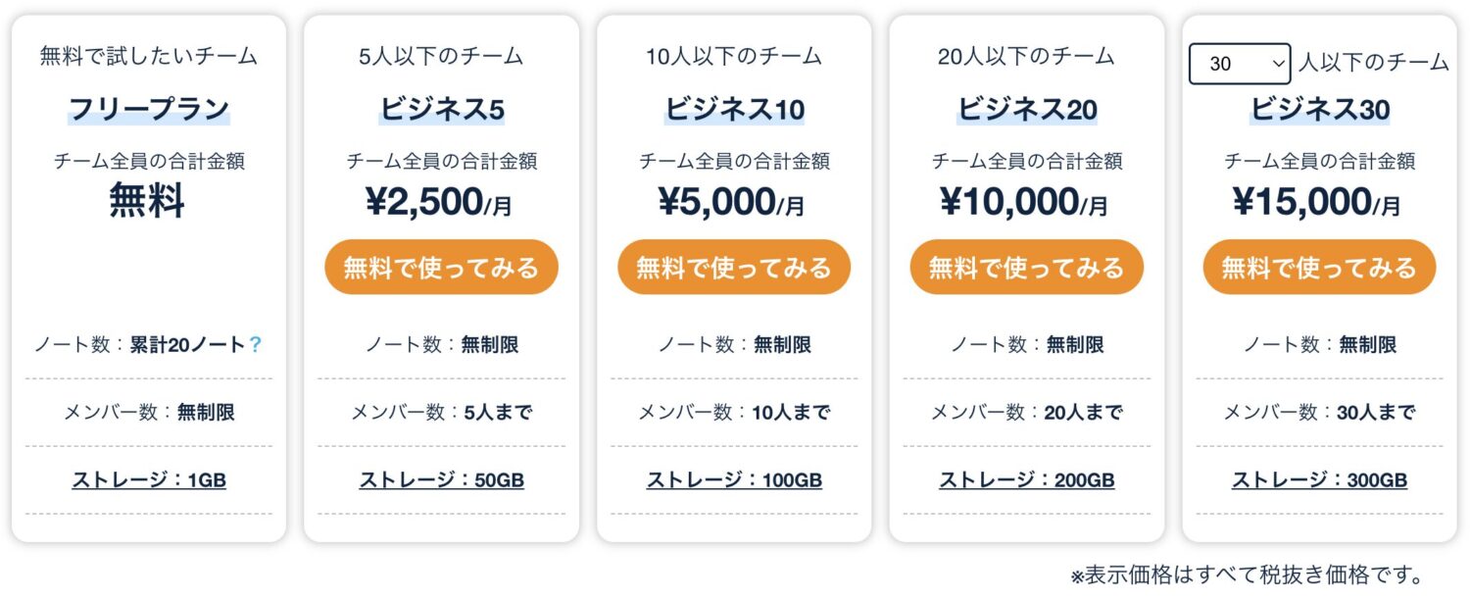The height and width of the screenshot is (600, 1470).
Task: Open the team size dropdown showing 30
Action: tap(1238, 63)
